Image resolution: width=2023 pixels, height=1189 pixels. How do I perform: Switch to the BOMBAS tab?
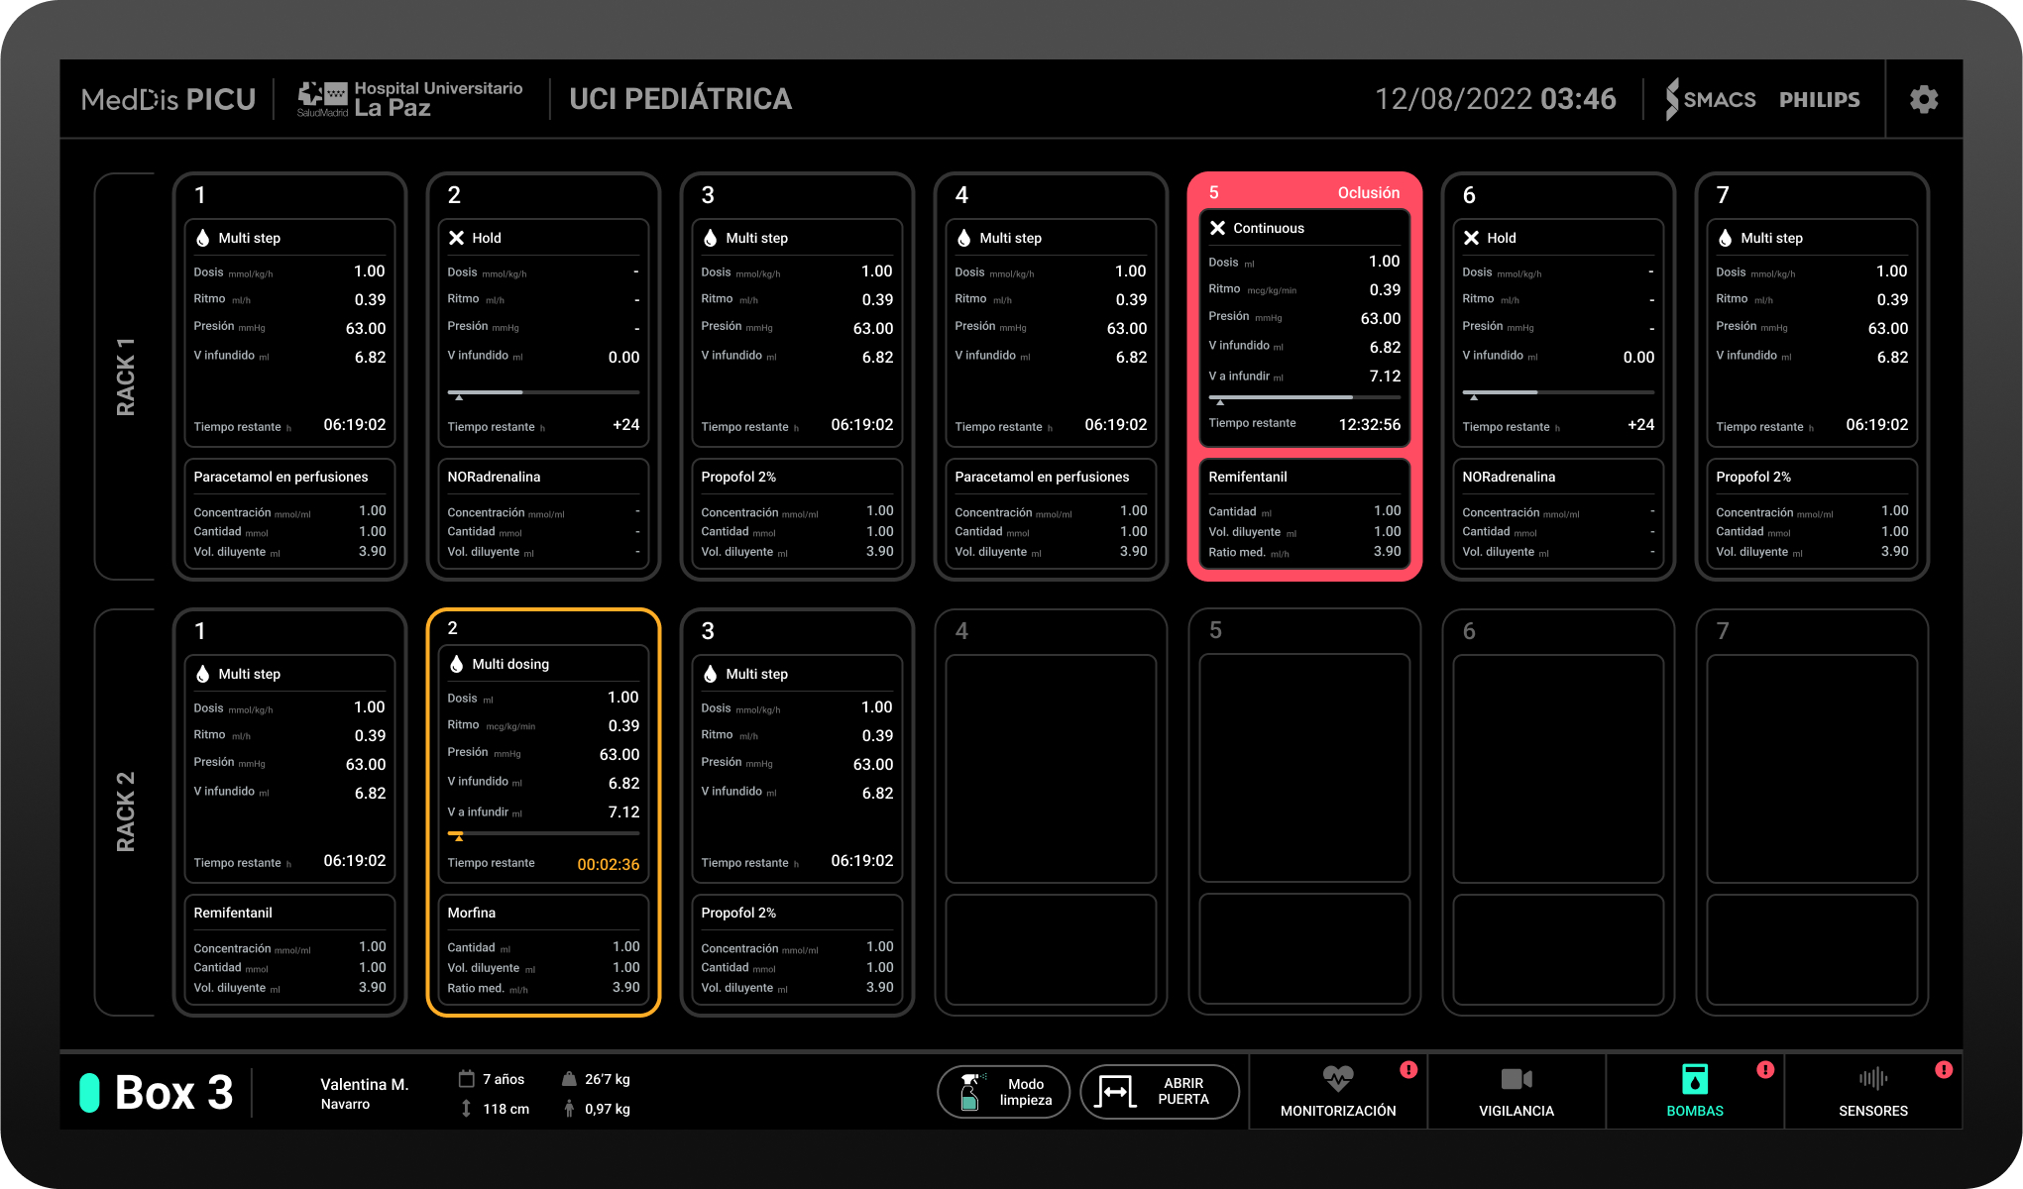[1695, 1091]
